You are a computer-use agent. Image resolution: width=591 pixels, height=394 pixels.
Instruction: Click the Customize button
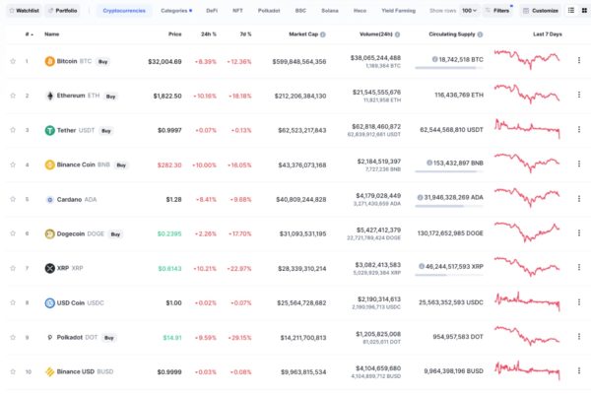541,11
